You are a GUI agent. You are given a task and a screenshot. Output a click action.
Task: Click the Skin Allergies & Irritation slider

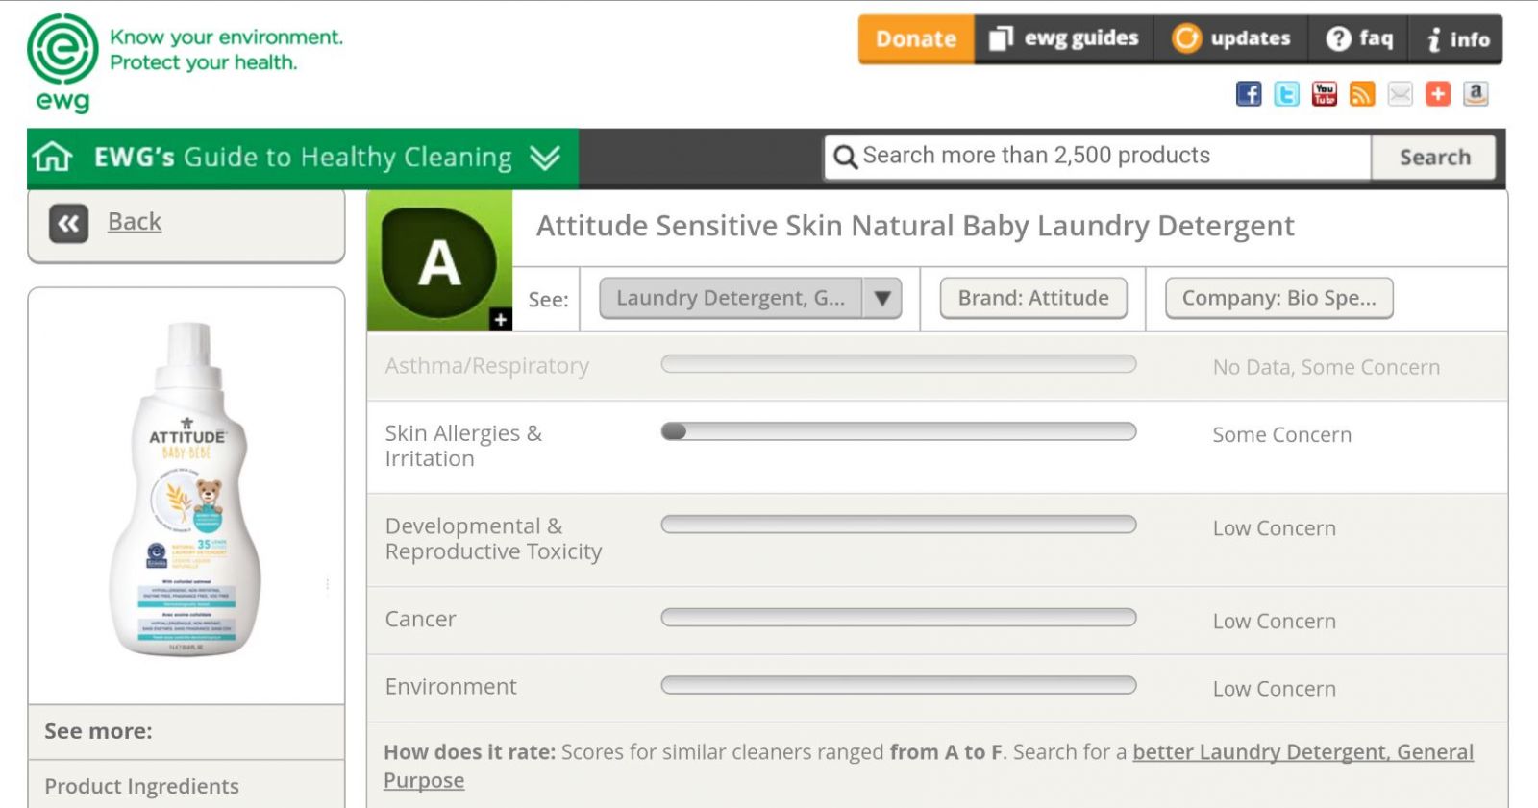pos(899,431)
